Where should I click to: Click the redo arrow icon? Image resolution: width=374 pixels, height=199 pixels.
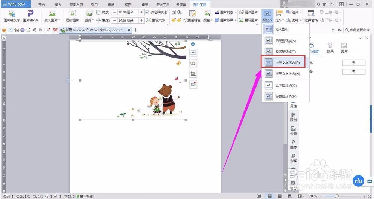pos(40,30)
